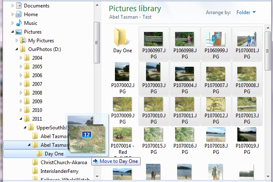Image resolution: width=273 pixels, height=182 pixels.
Task: Click the navigation pane scroll down arrow
Action: (x=97, y=176)
